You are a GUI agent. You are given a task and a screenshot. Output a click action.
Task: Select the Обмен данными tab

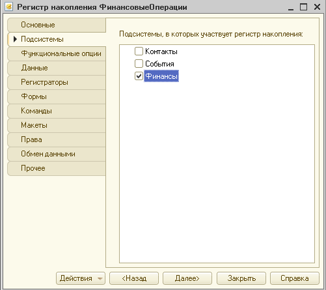click(57, 154)
